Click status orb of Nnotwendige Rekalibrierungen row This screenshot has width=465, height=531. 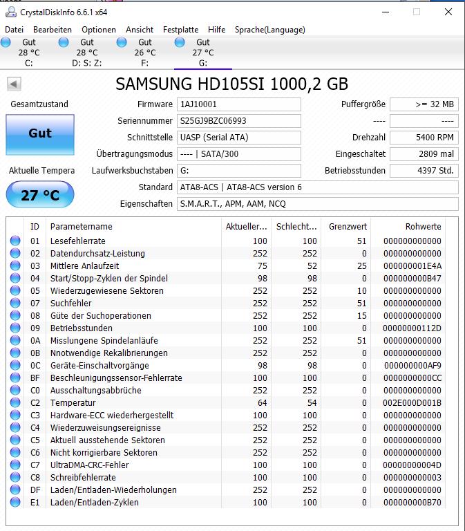15,353
